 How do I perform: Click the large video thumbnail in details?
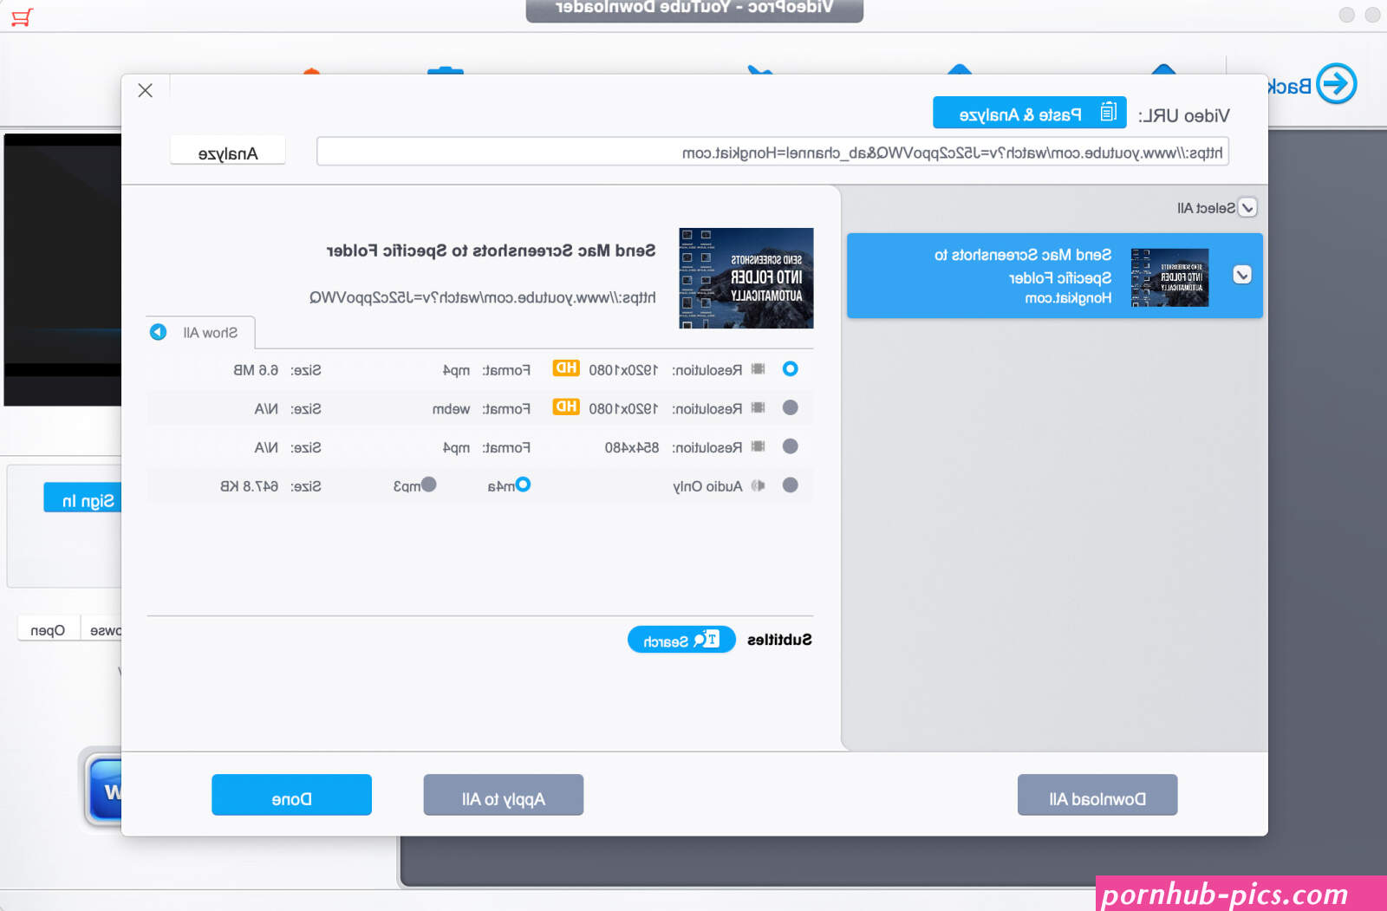click(x=746, y=278)
